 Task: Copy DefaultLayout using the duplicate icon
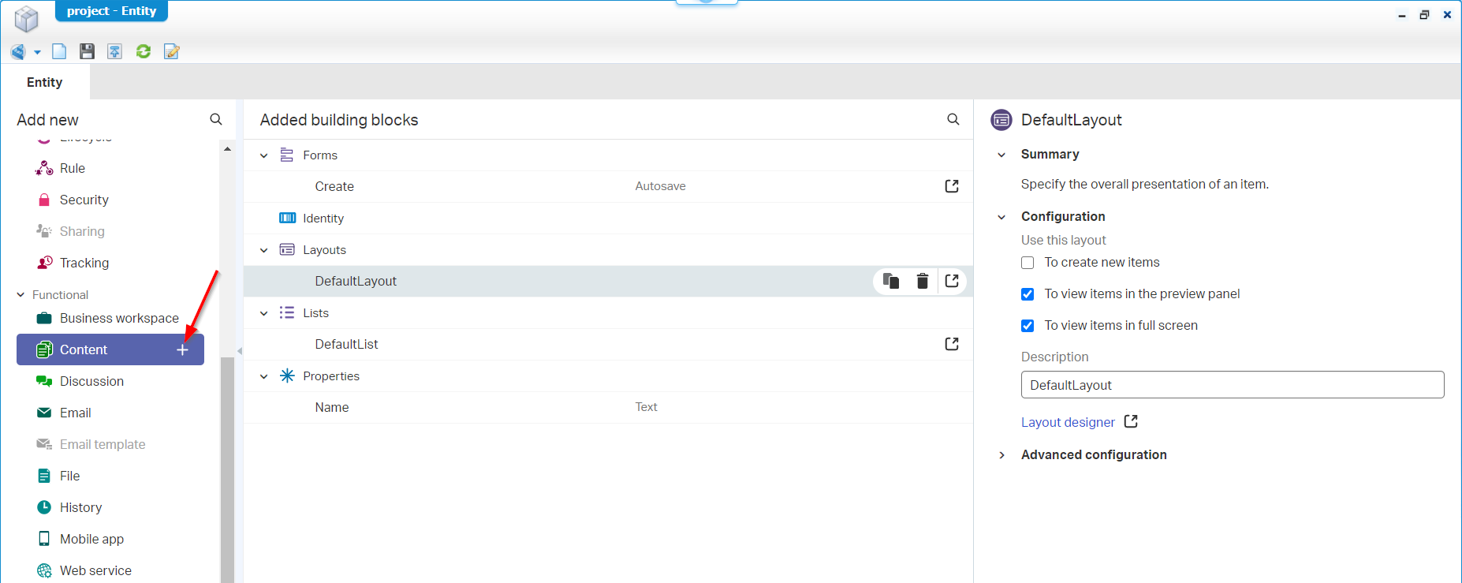coord(891,281)
